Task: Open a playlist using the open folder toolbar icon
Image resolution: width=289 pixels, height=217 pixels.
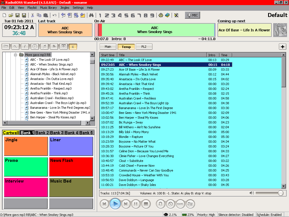Action: point(11,15)
